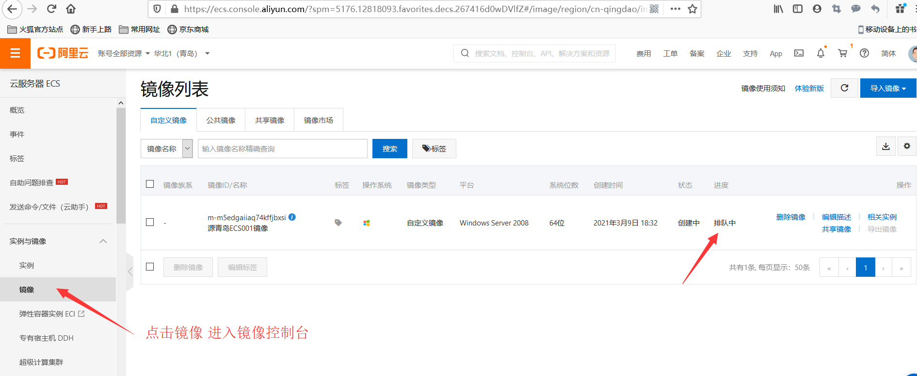Collapse the left sidebar handle
This screenshot has width=917, height=376.
click(129, 271)
